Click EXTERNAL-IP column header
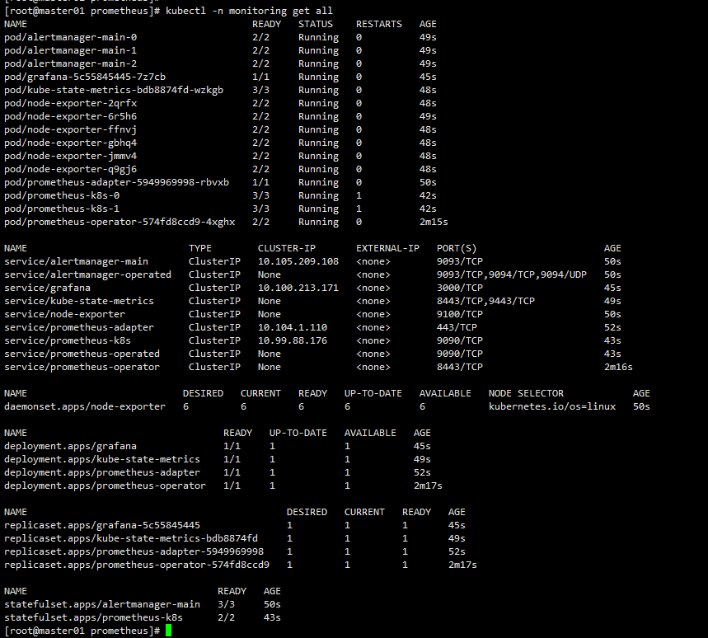This screenshot has width=708, height=638. [x=387, y=248]
